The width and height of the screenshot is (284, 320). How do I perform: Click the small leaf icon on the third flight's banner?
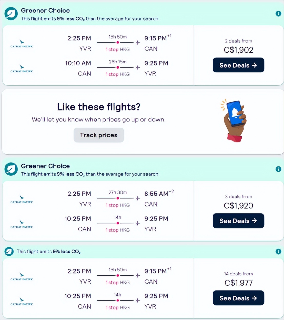tap(9, 252)
